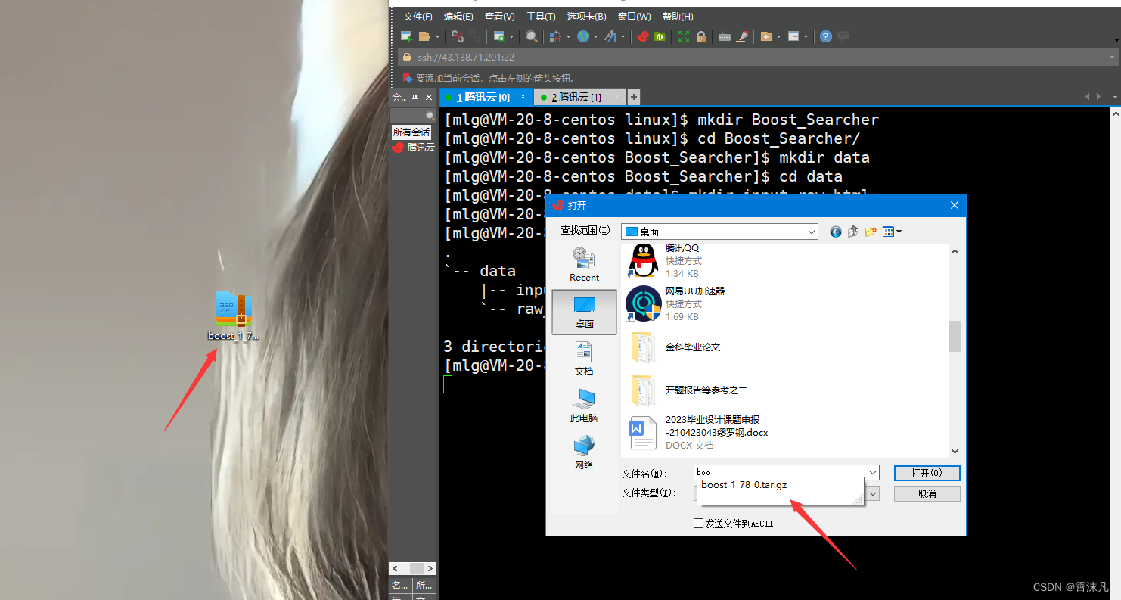
Task: Expand the ssh address bar dropdown
Action: (x=1113, y=57)
